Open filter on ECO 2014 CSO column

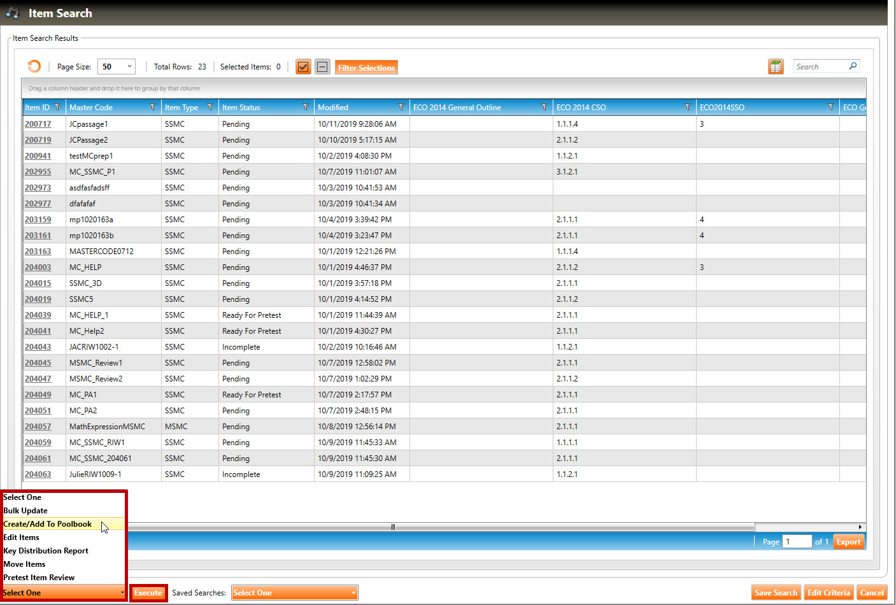(x=687, y=107)
